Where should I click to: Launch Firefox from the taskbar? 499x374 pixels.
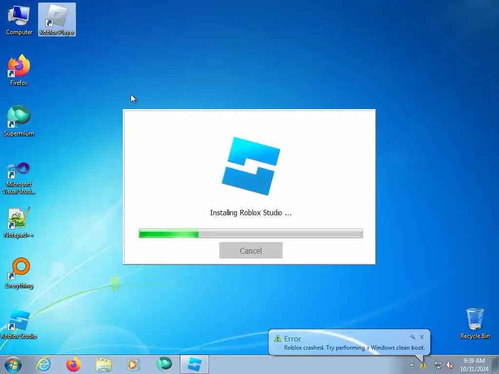click(x=73, y=364)
